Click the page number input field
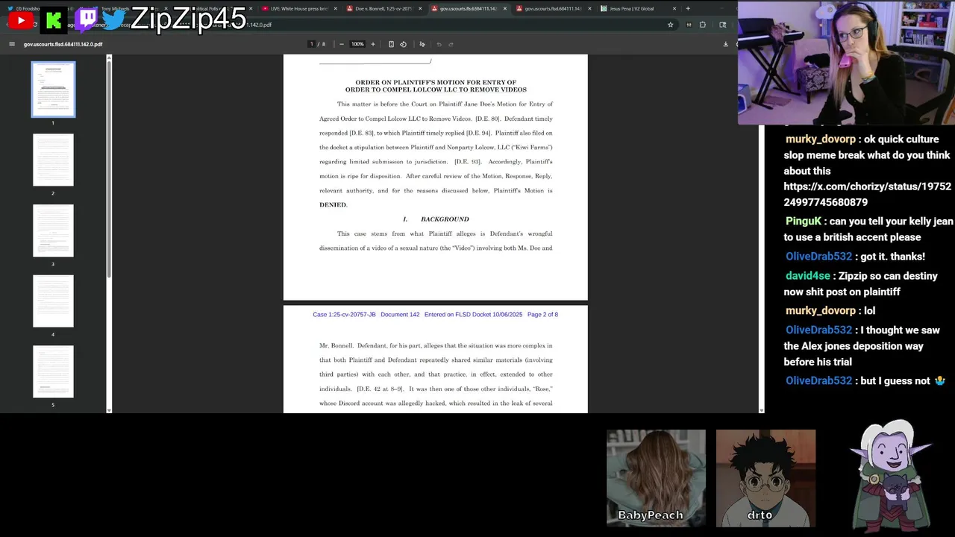This screenshot has height=537, width=955. 312,44
